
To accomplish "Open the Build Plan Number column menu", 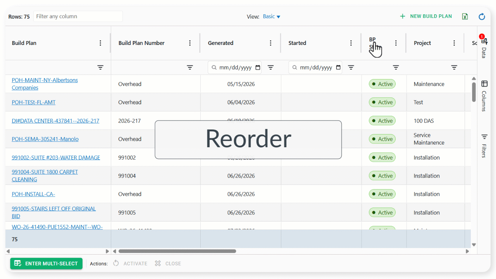I will coord(190,43).
